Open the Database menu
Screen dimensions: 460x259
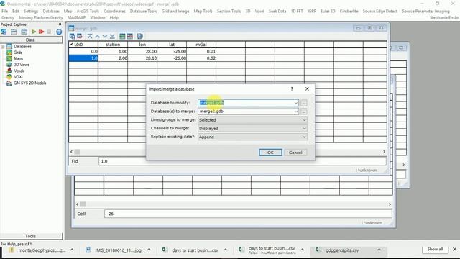click(x=51, y=12)
